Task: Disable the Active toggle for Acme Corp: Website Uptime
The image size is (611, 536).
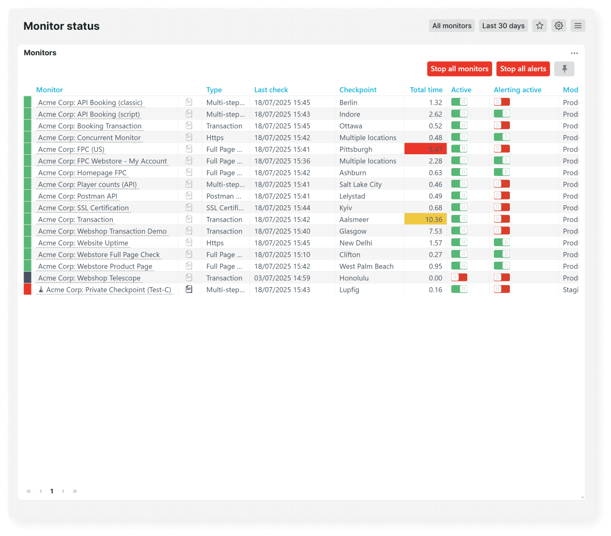Action: [459, 242]
